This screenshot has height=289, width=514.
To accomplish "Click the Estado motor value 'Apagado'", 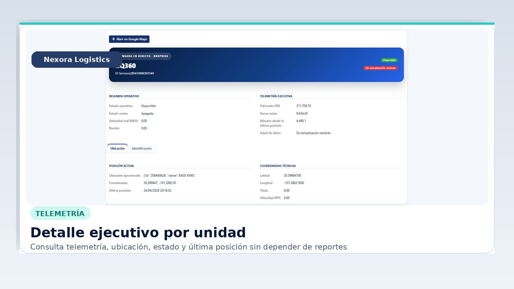I will (x=147, y=114).
